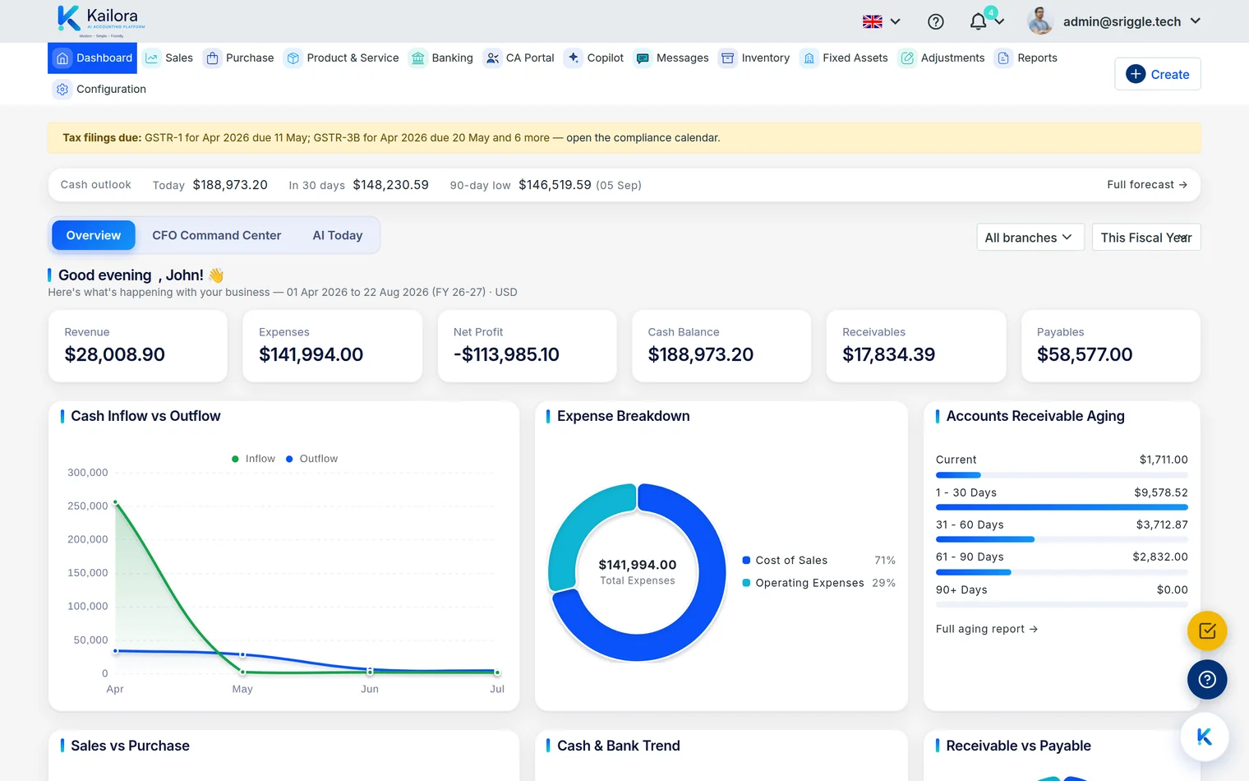Launch the Kailora assistant floating button
The image size is (1249, 781).
[x=1205, y=737]
